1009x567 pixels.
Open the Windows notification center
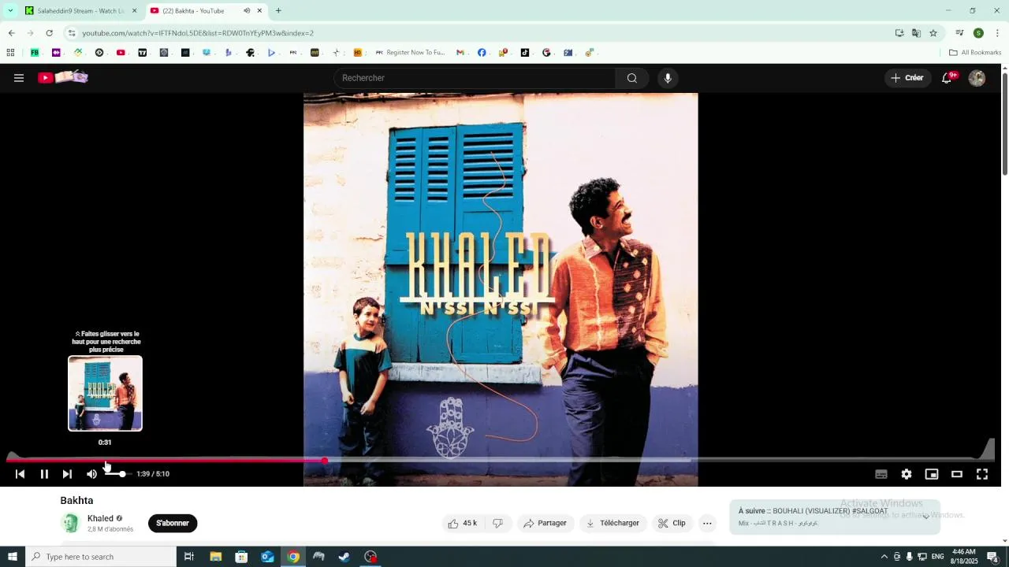[993, 557]
